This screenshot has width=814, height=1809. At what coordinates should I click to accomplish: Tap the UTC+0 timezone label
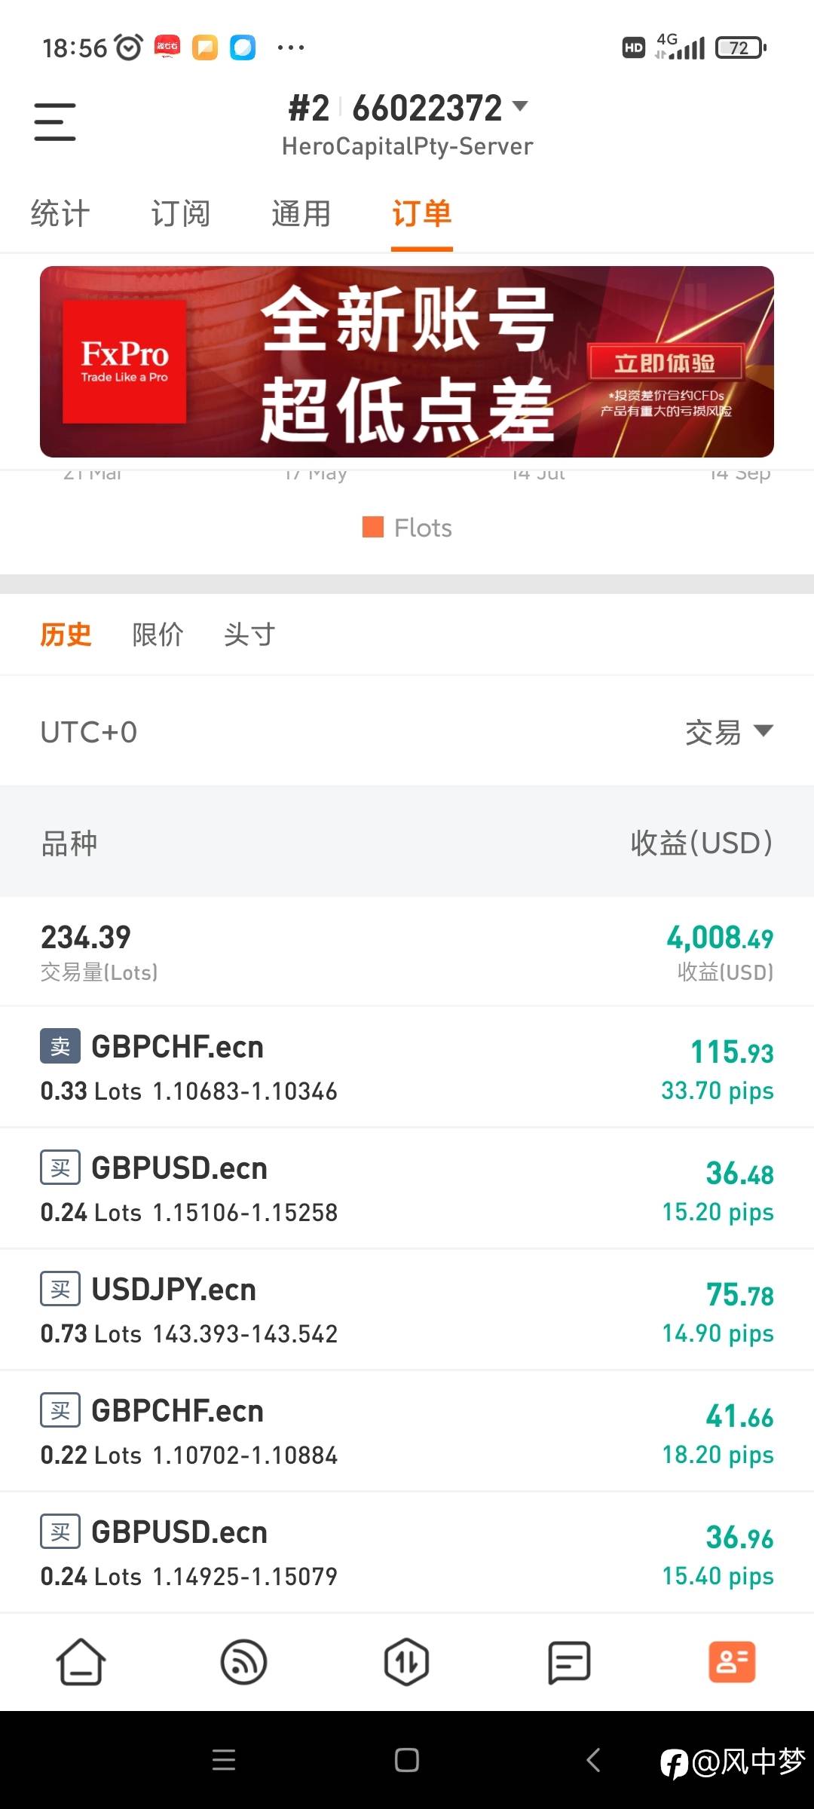(x=89, y=732)
